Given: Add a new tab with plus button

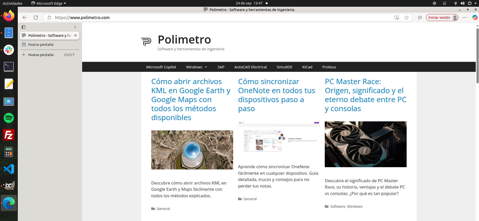Looking at the screenshot, I should pos(24,55).
